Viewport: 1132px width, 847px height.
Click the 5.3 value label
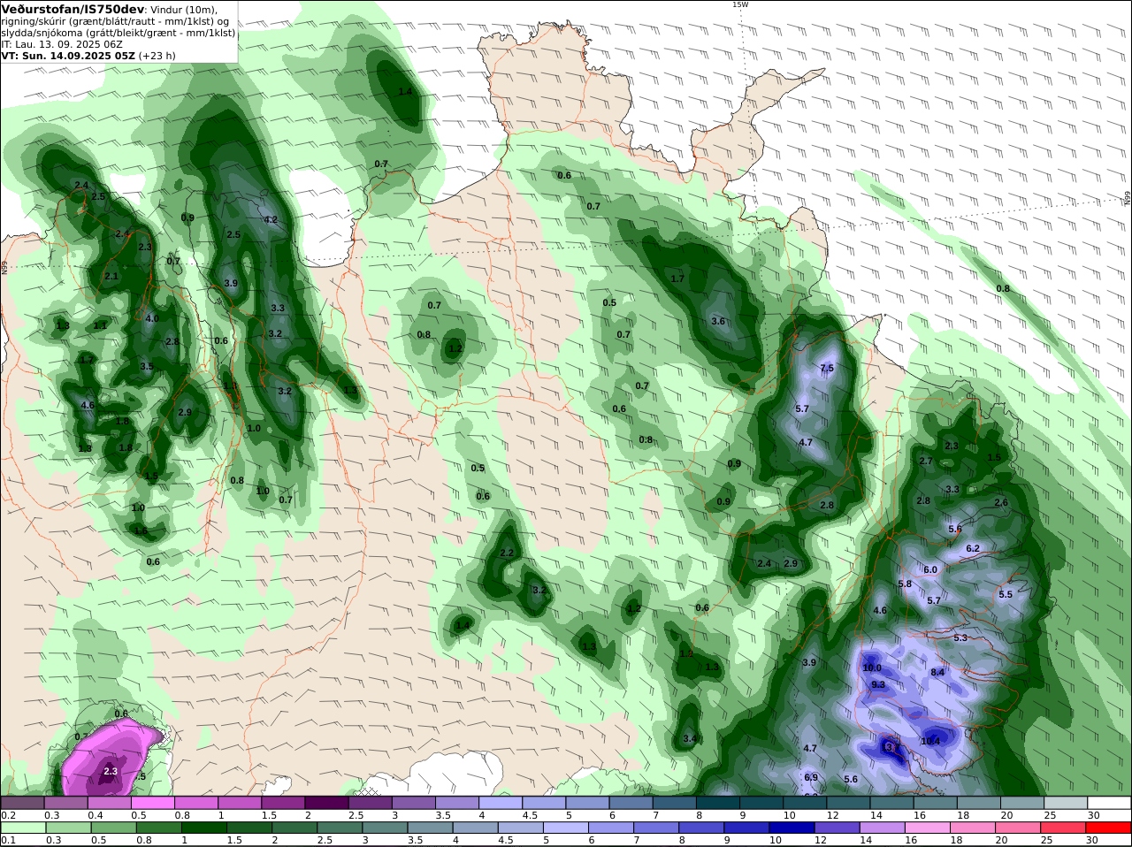click(x=960, y=637)
